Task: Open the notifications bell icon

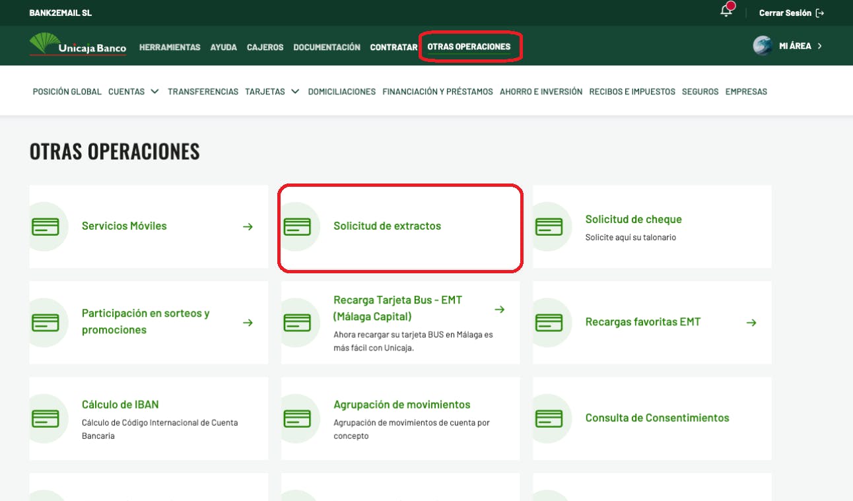Action: pos(727,11)
